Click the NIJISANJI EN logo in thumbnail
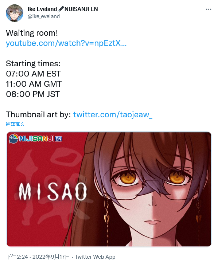The width and height of the screenshot is (218, 266). [x=35, y=139]
